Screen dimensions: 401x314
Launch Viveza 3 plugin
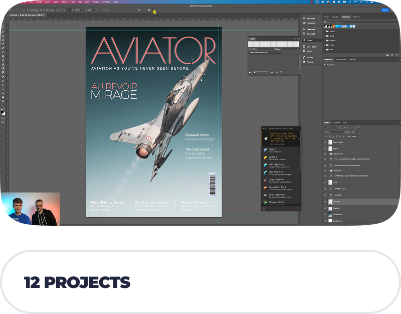(x=281, y=158)
